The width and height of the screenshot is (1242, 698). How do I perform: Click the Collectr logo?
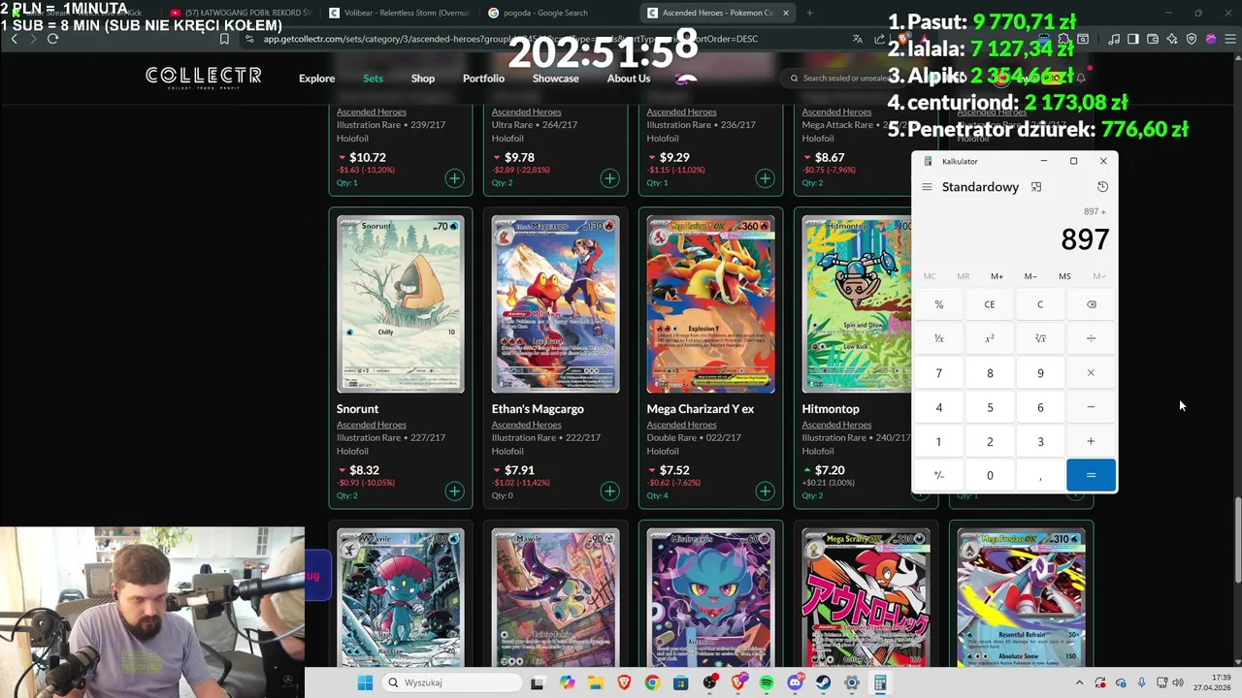pyautogui.click(x=204, y=76)
